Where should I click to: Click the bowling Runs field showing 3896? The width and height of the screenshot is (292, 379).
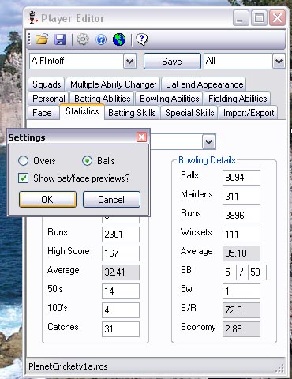tap(241, 216)
